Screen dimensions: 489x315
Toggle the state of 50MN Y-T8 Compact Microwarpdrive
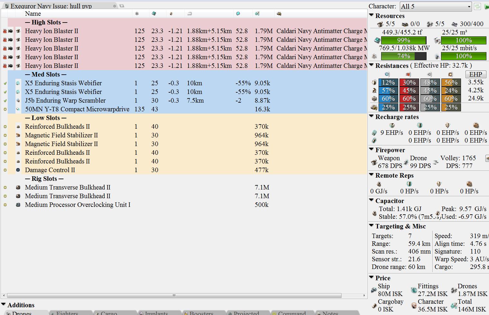tap(5, 109)
